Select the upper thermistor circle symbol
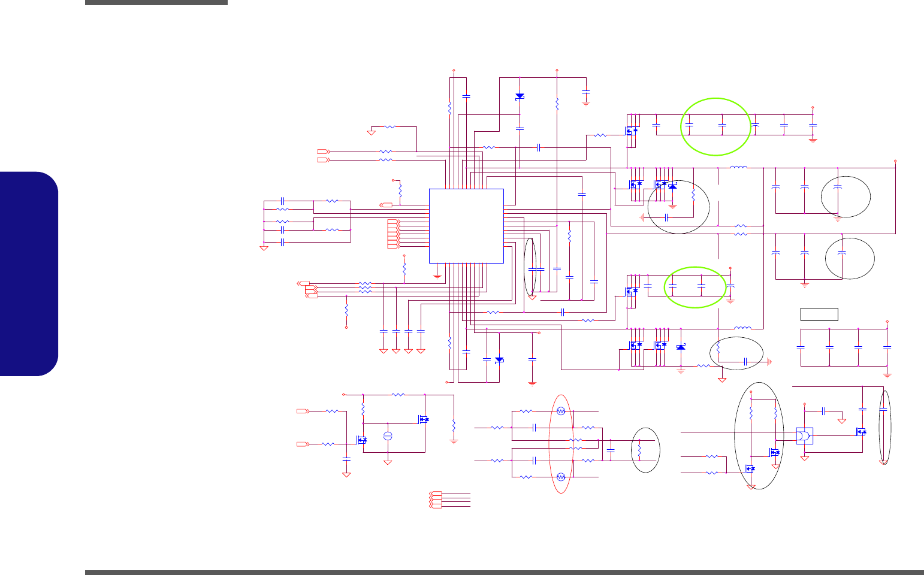924x575 pixels. point(561,411)
